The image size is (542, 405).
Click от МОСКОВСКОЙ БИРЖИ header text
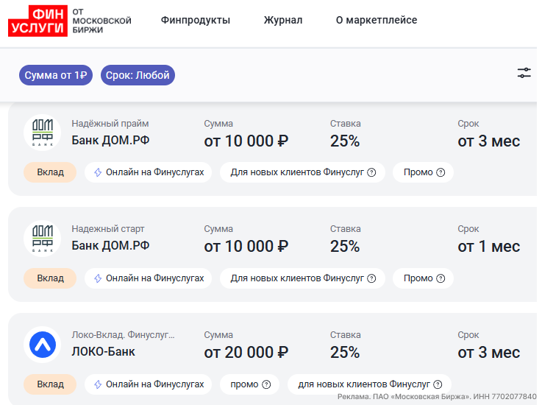click(101, 21)
